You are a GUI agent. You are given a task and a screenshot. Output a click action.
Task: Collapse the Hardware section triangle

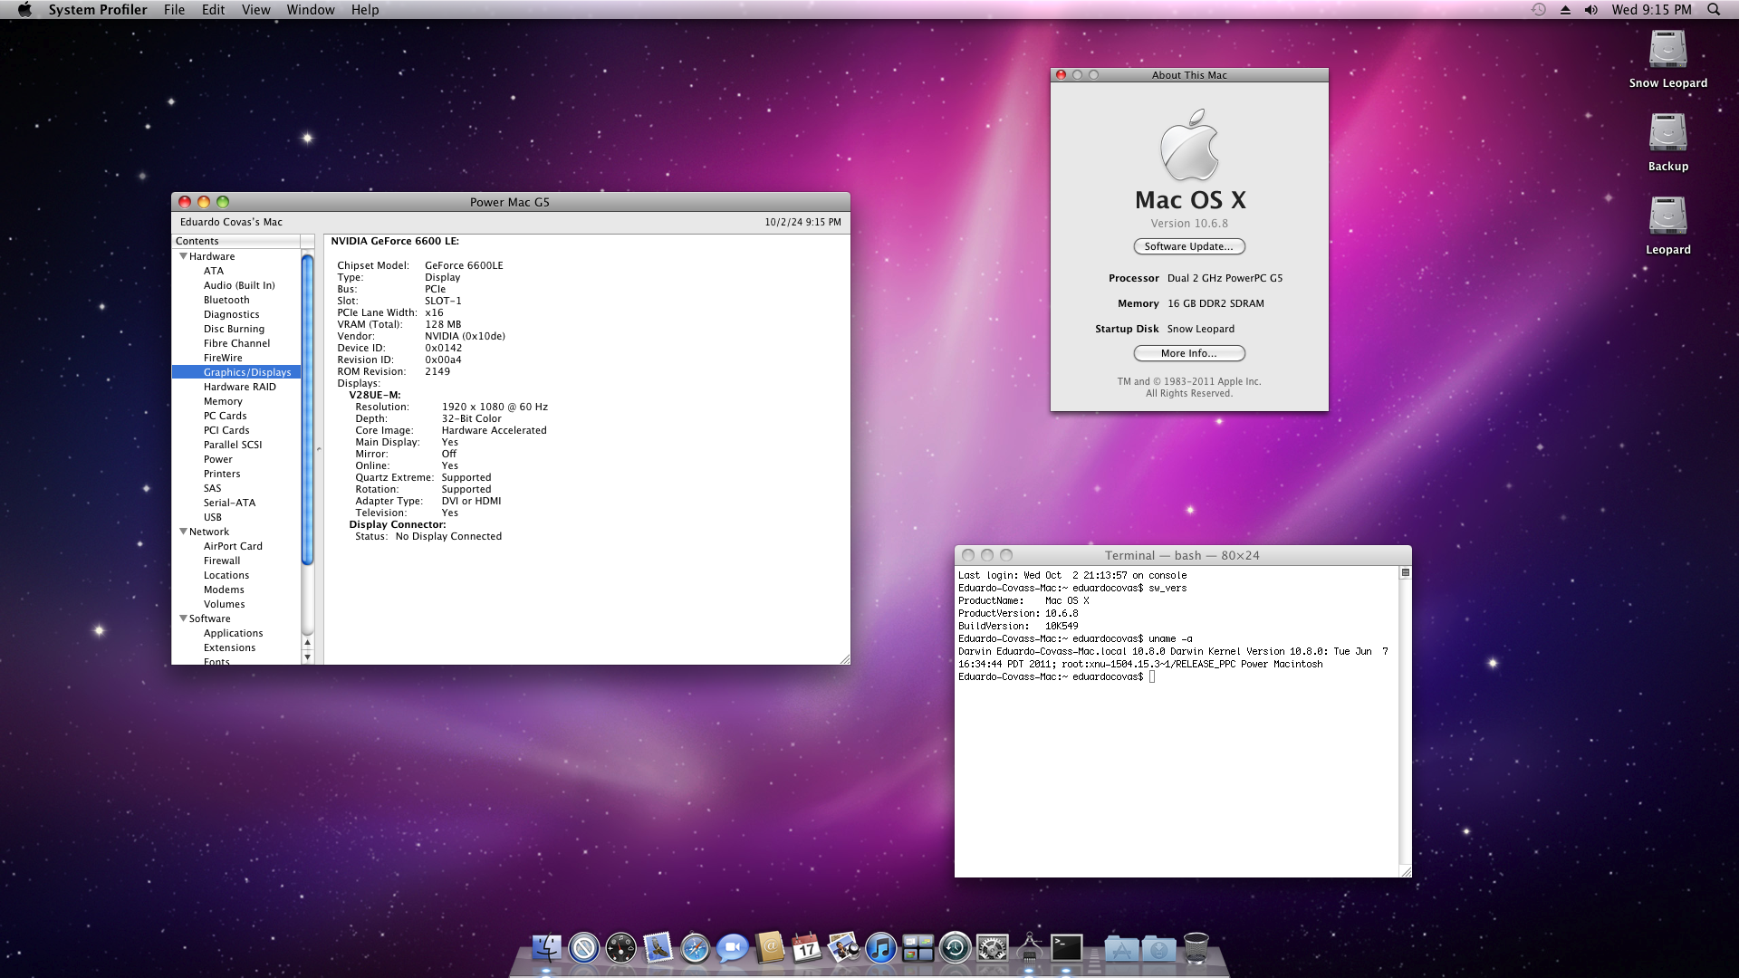tap(183, 256)
